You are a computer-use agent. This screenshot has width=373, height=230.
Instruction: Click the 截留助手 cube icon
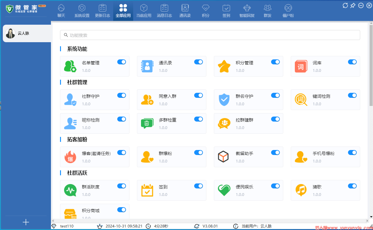coord(223,157)
